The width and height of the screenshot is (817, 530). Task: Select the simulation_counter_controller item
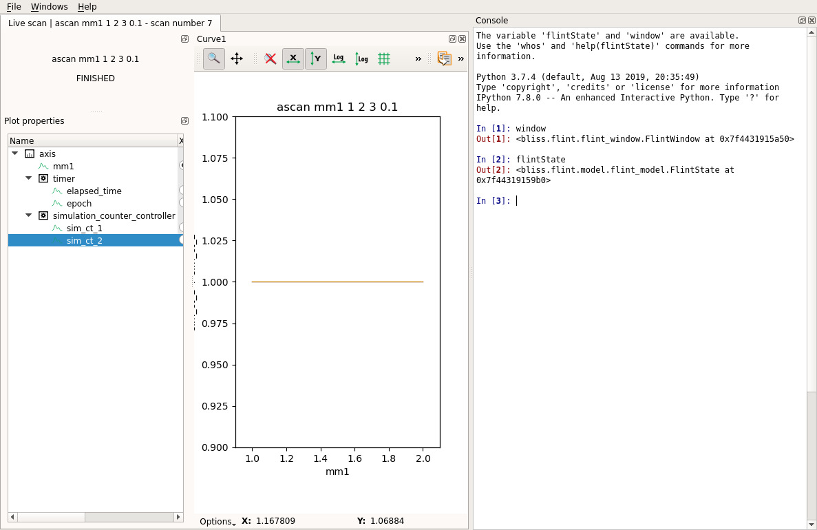(x=114, y=215)
